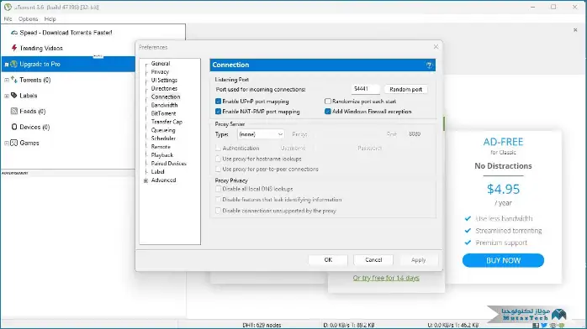The width and height of the screenshot is (587, 329).
Task: Expand the Upgrade to Pro node
Action: pos(7,65)
